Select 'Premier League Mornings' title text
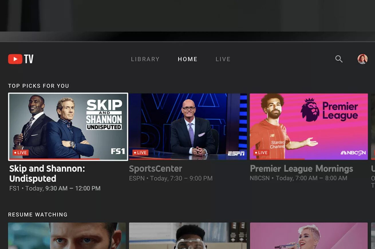Screen dimensions: 375x249 pos(301,169)
